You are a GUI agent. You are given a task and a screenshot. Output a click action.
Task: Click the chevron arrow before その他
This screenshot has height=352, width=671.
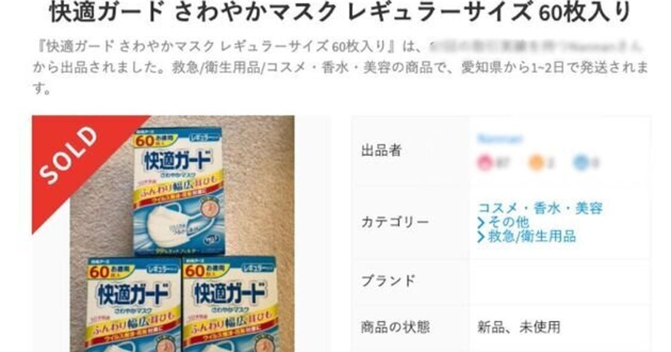[481, 223]
